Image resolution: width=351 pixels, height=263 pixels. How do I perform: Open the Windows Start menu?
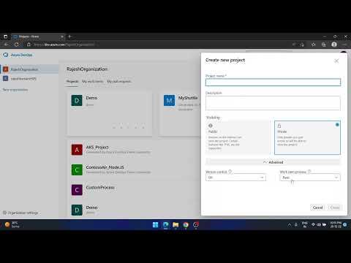point(155,224)
